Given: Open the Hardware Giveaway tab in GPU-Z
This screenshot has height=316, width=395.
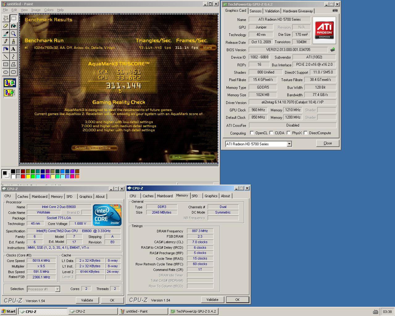Looking at the screenshot, I should click(x=298, y=11).
